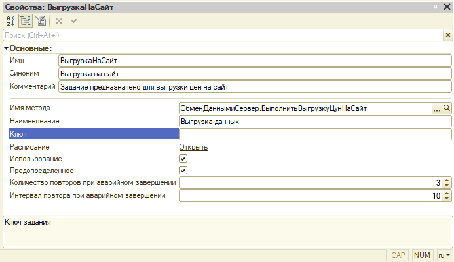Confirm changes with the checkmark toolbar icon

(74, 21)
